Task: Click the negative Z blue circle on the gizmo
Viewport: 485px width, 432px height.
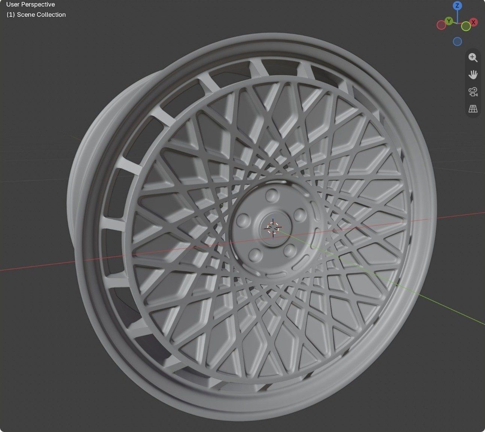Action: tap(457, 41)
